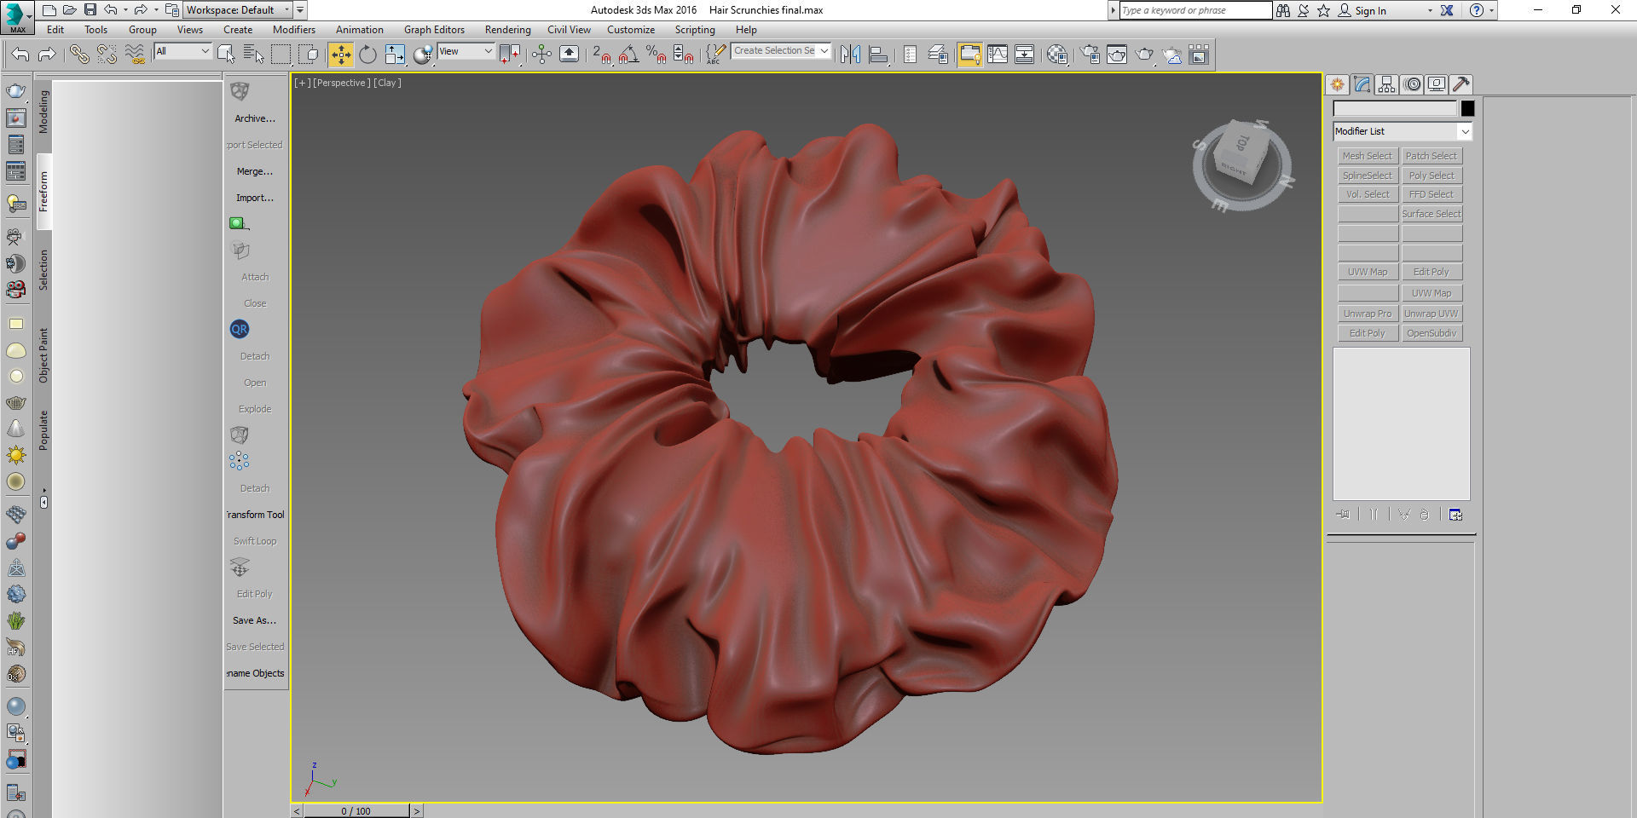This screenshot has width=1637, height=818.
Task: Toggle the Ribbon display
Action: click(969, 55)
